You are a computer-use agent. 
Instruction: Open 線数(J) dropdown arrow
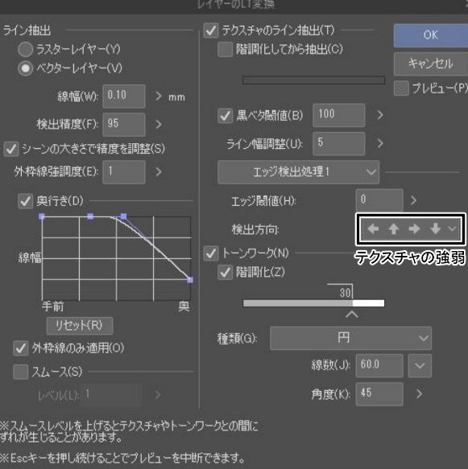pos(420,365)
